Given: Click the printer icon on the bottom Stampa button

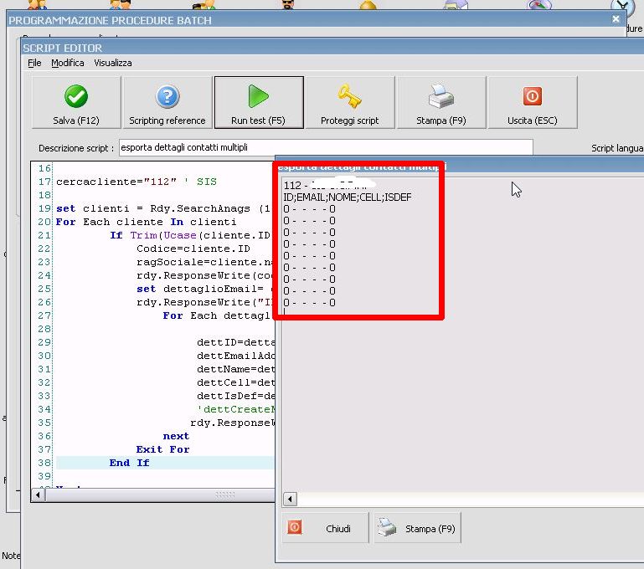Looking at the screenshot, I should (x=387, y=527).
